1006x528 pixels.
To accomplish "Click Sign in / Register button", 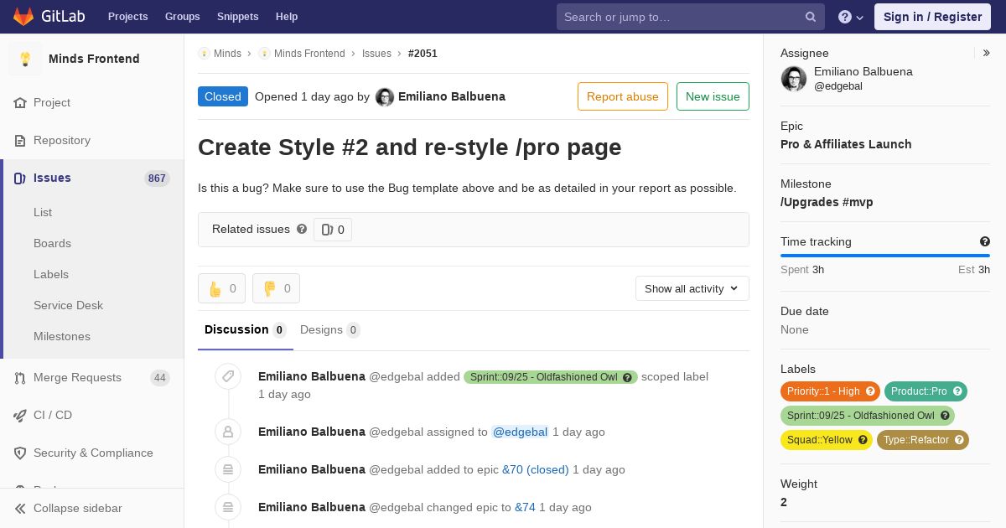I will (932, 17).
